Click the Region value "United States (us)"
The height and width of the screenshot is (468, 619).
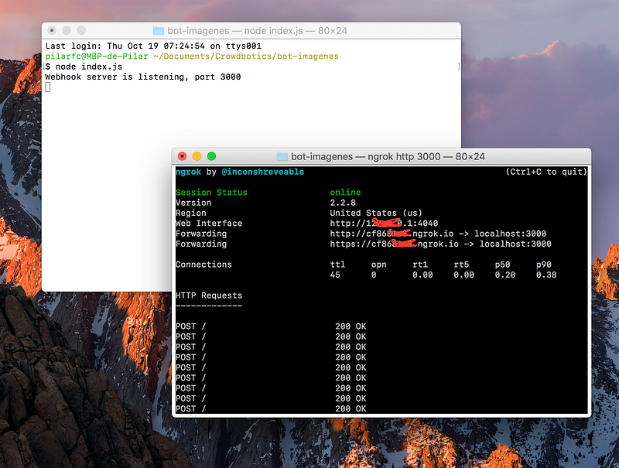[376, 213]
